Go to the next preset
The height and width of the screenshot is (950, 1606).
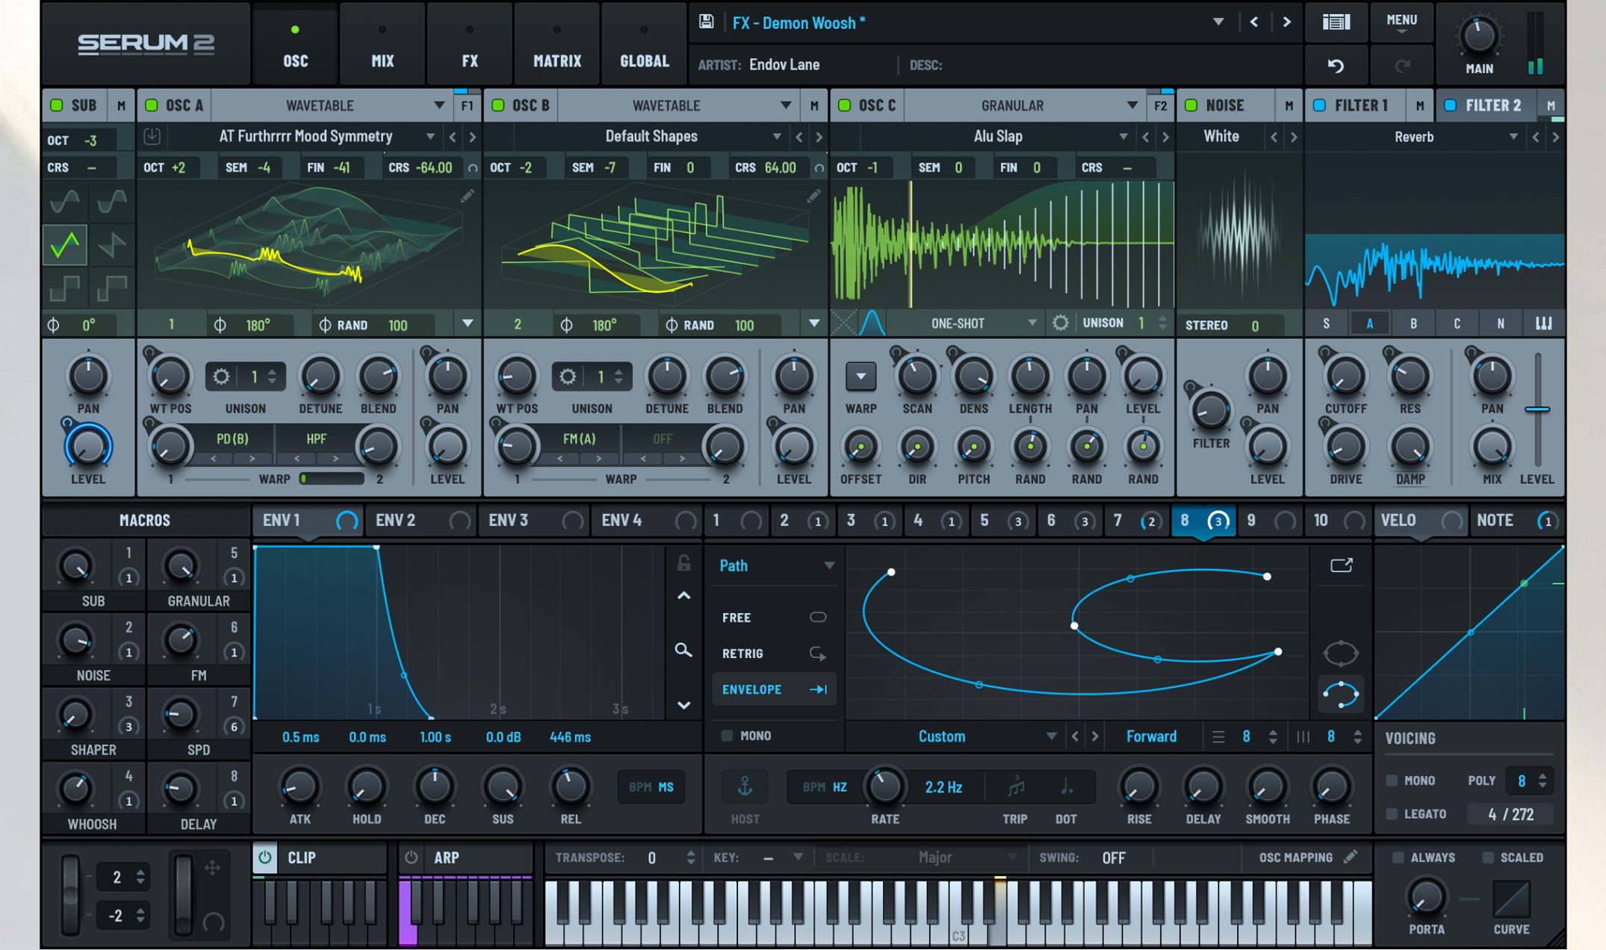(x=1286, y=22)
